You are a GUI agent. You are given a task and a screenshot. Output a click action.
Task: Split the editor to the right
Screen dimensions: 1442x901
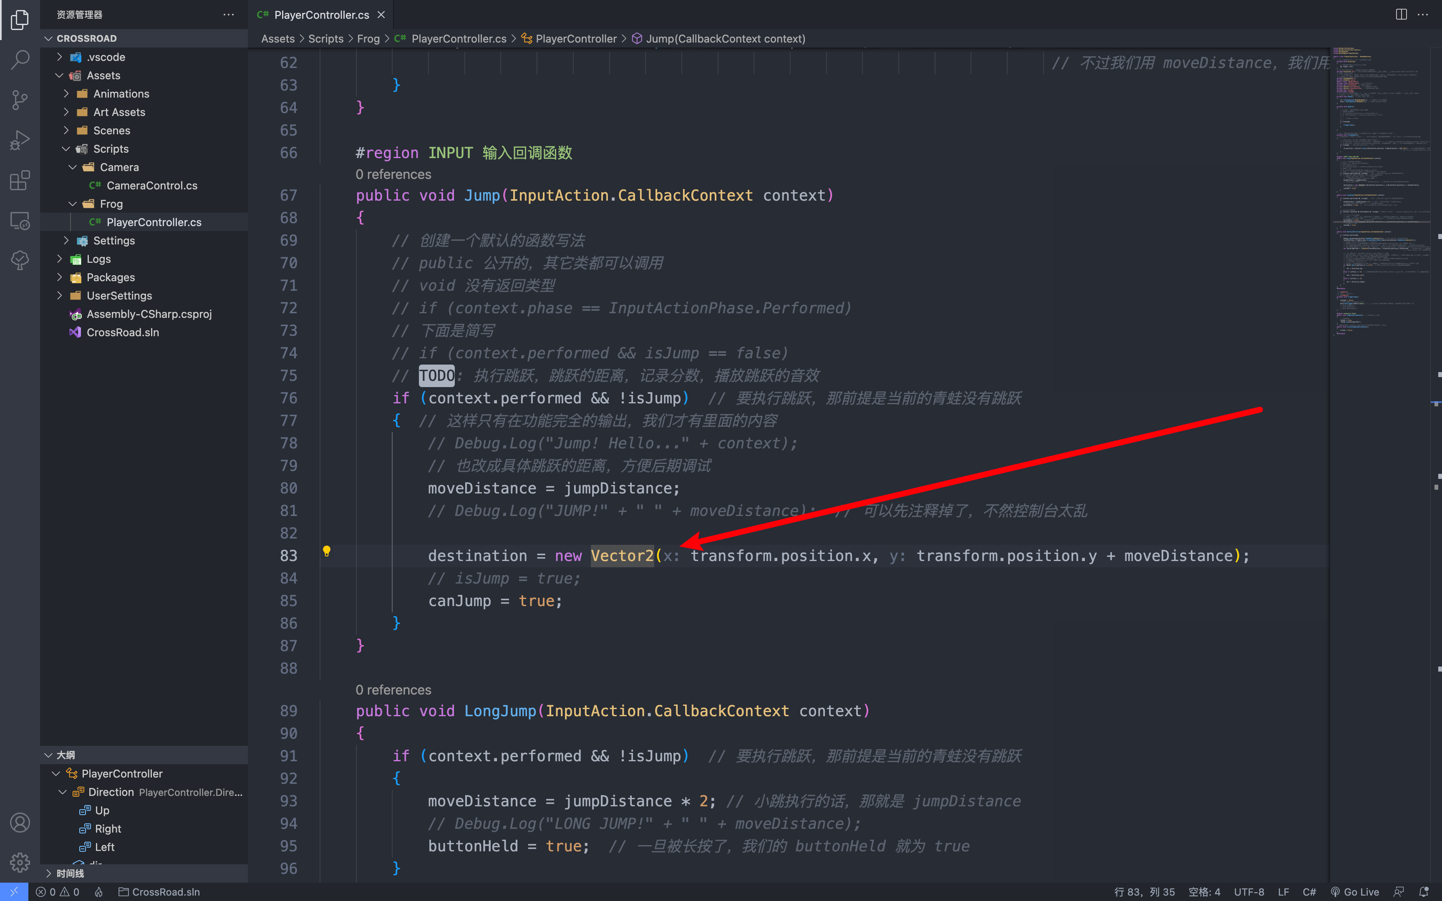point(1402,14)
